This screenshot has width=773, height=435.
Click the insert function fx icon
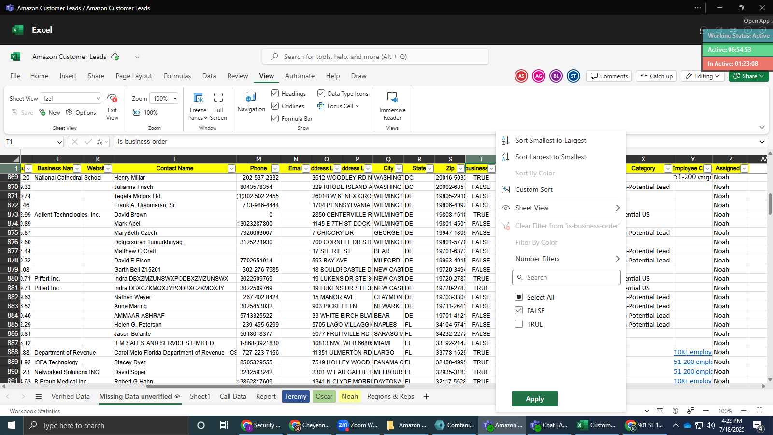[x=100, y=142]
